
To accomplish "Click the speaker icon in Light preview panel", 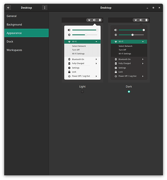I will tap(94, 20).
